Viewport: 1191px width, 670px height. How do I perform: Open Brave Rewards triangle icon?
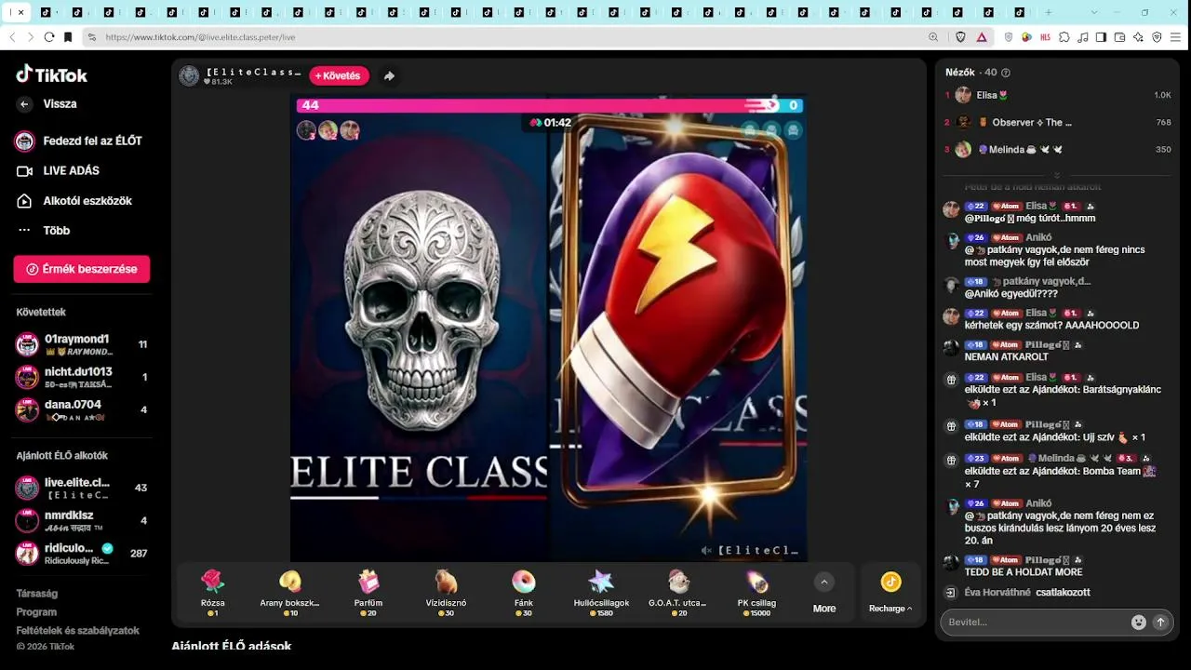pyautogui.click(x=982, y=37)
